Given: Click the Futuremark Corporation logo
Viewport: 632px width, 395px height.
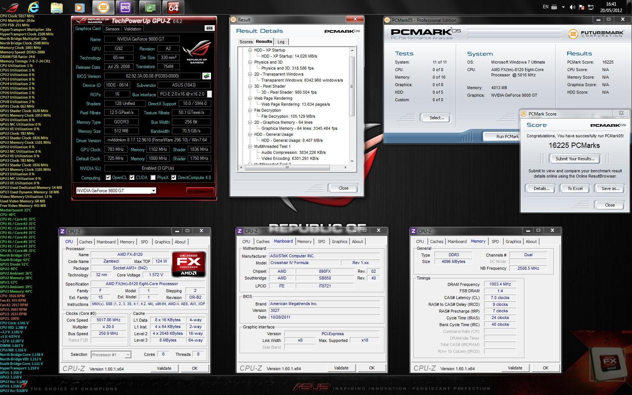Looking at the screenshot, I should coord(596,34).
